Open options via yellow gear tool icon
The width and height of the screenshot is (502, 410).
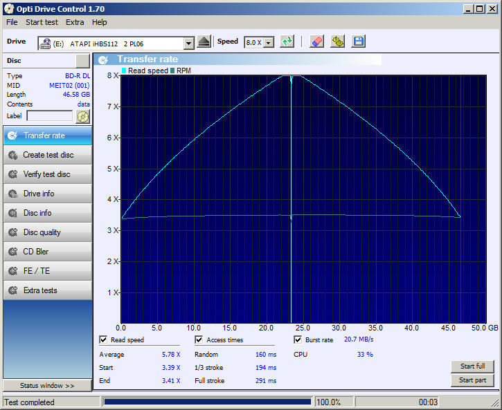point(337,42)
